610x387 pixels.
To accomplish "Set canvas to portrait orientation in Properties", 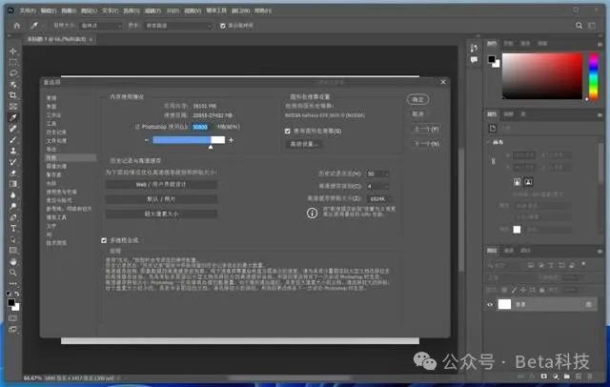I will pyautogui.click(x=517, y=182).
